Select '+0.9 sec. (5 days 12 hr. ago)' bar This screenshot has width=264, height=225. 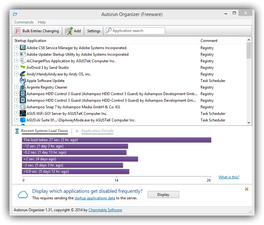tap(75, 171)
